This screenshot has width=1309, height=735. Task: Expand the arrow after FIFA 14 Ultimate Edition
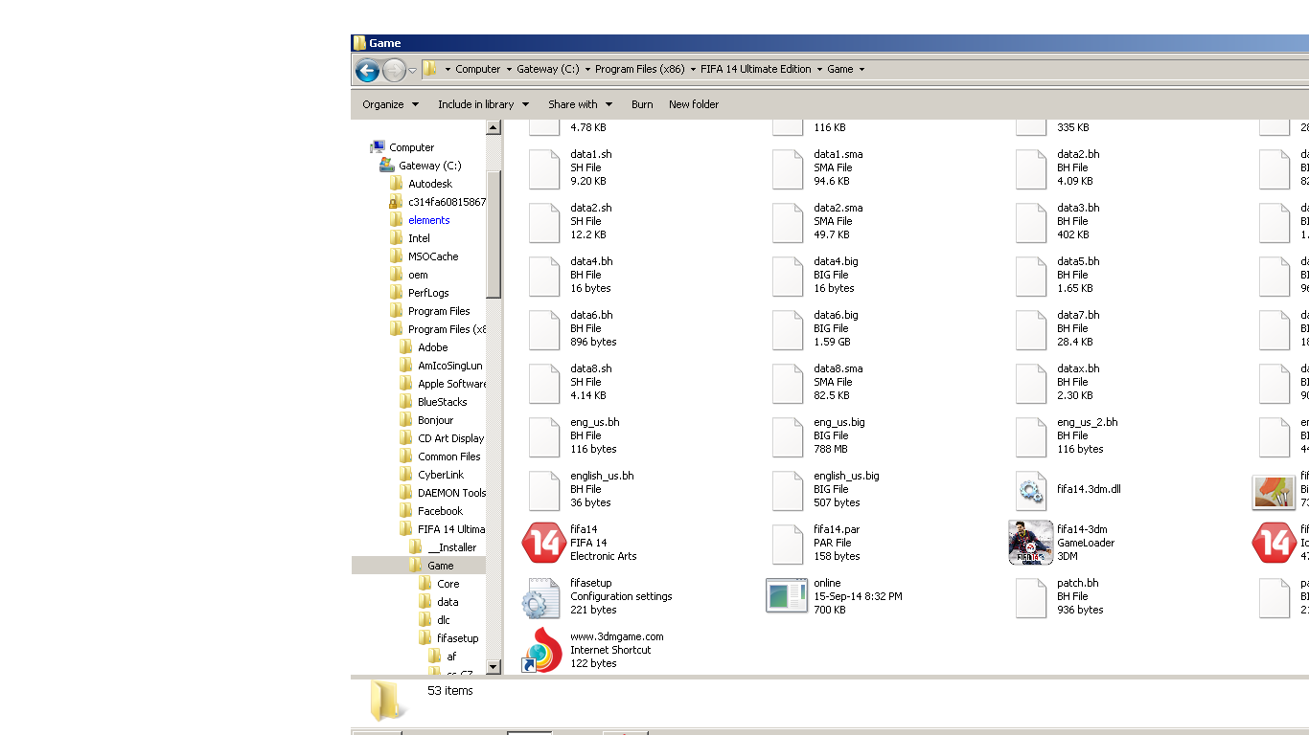tap(819, 69)
